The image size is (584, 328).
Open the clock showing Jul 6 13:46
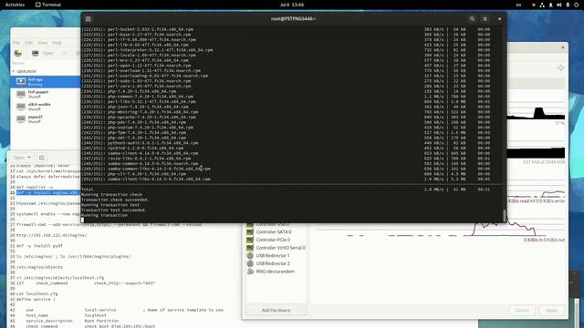292,5
